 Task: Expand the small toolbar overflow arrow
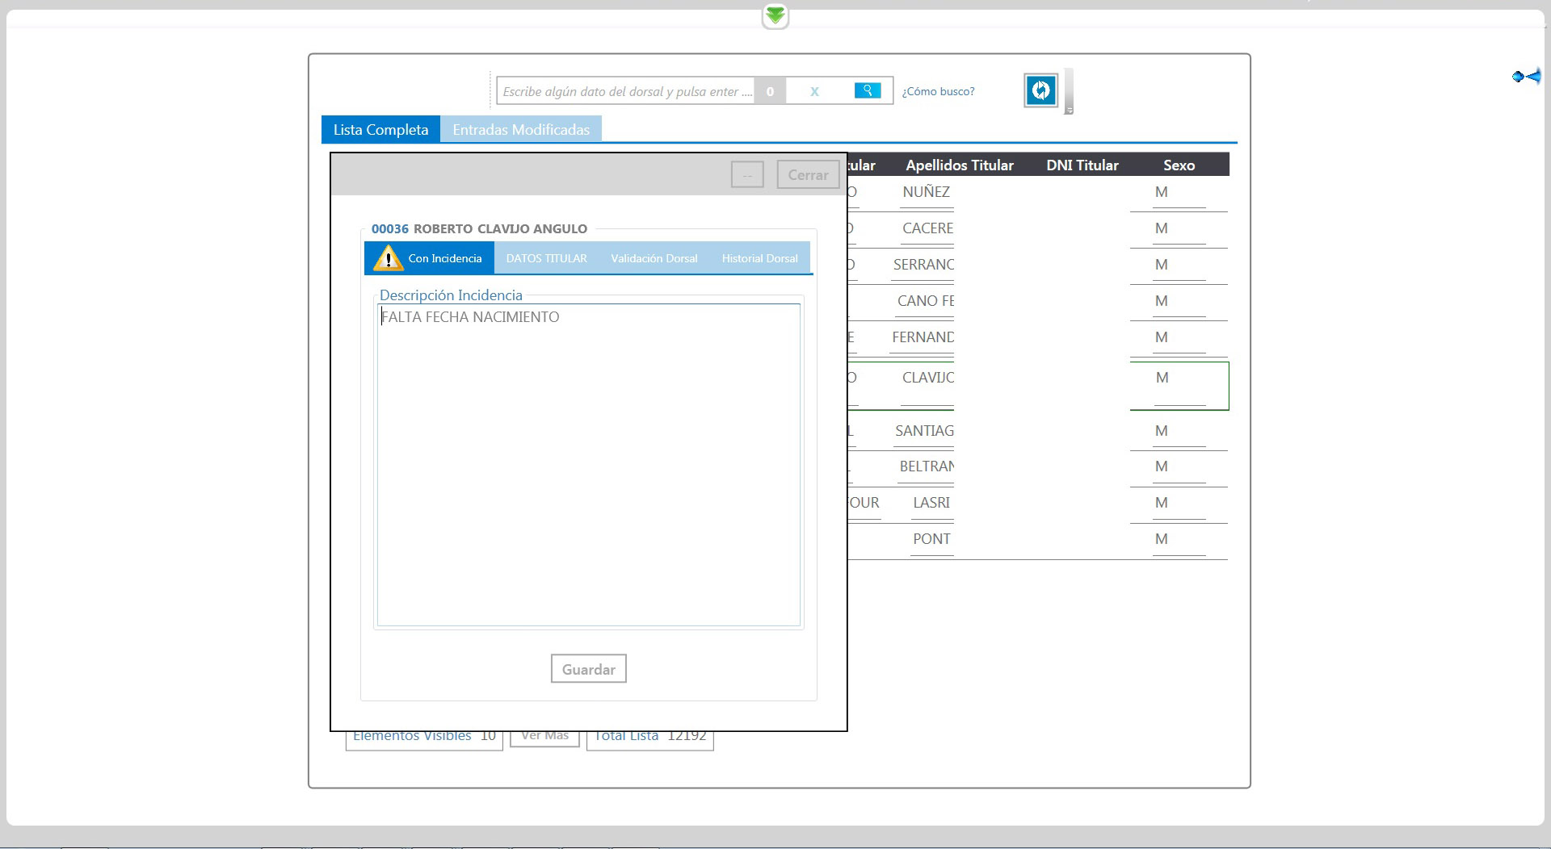pos(1069,110)
